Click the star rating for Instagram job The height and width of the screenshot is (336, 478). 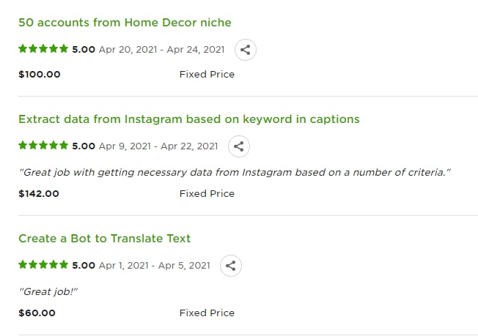[43, 146]
